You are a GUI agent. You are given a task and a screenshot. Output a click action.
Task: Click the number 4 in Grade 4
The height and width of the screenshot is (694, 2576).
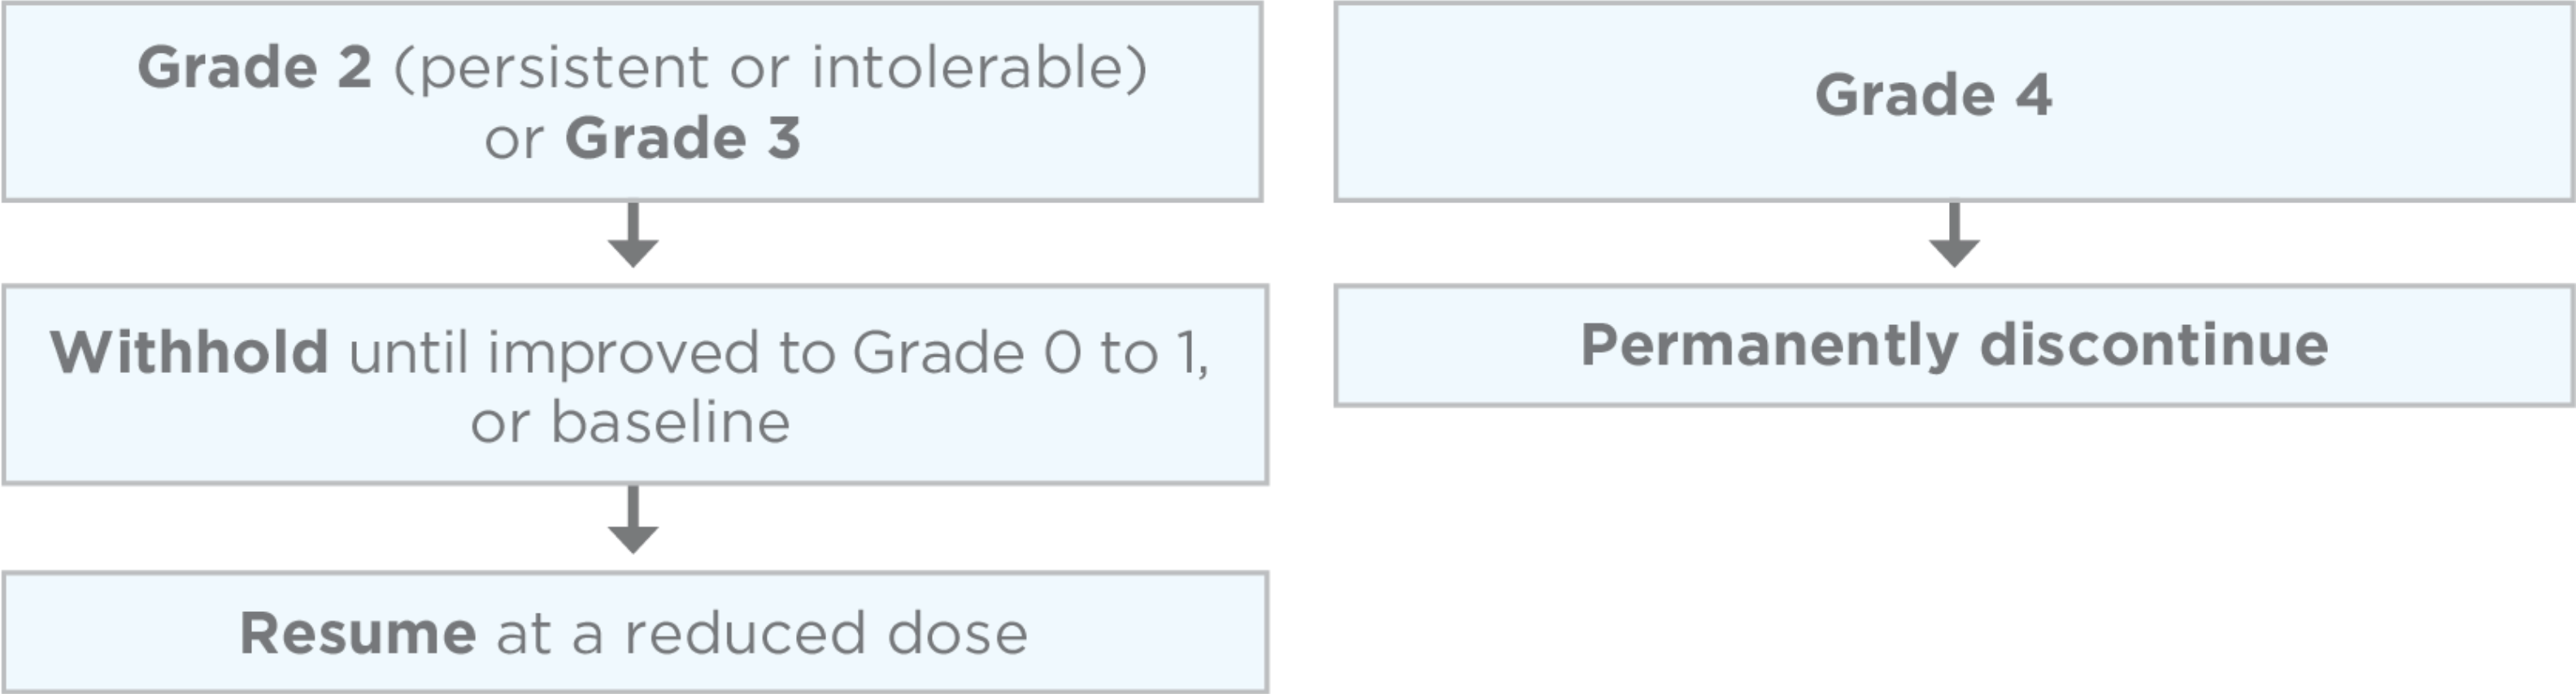[x=2034, y=95]
